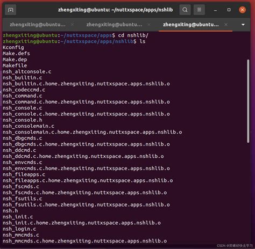Switch to the first zhengxiting@ubuntu tab
Screen dimensions: 255x249
38,25
